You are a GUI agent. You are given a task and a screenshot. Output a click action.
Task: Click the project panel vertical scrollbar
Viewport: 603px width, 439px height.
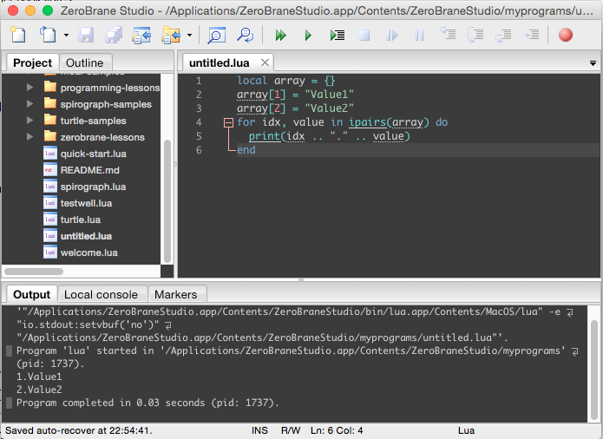(x=167, y=201)
